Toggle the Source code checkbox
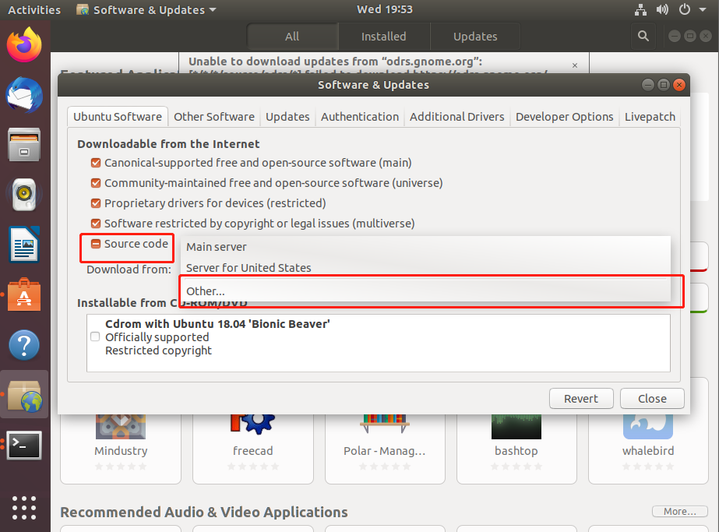719x532 pixels. pyautogui.click(x=96, y=244)
